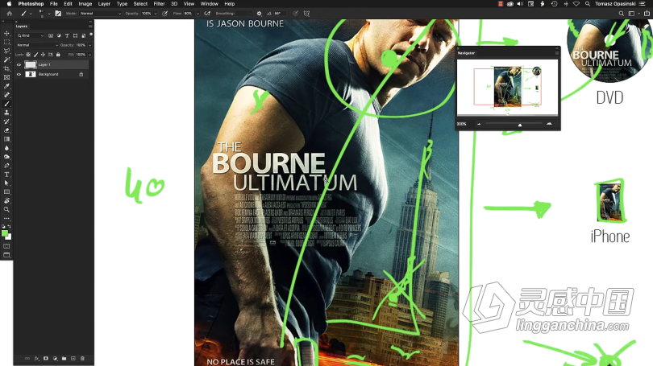
Task: Toggle lock image pixels
Action: pyautogui.click(x=35, y=55)
